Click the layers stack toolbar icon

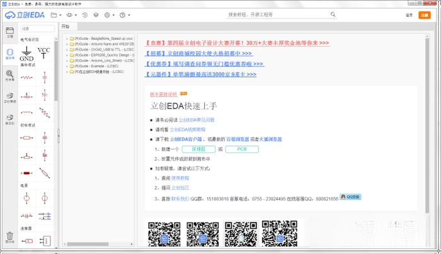coord(96,15)
